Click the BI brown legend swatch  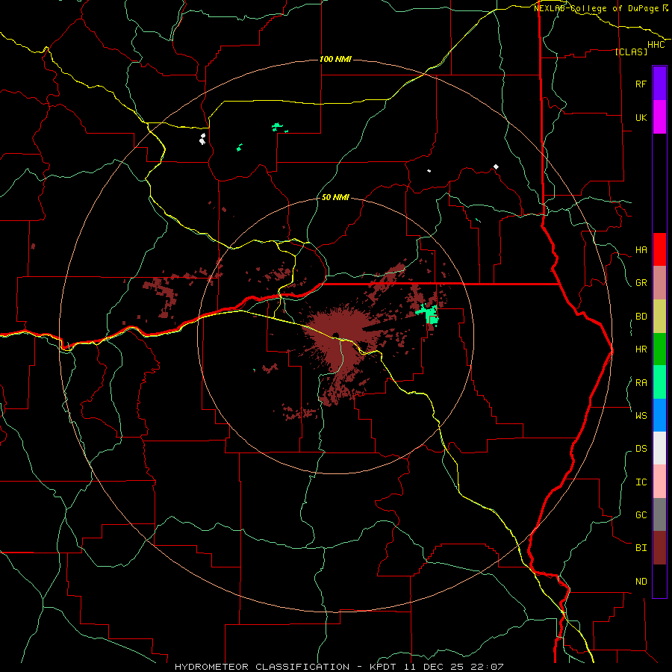tap(659, 548)
